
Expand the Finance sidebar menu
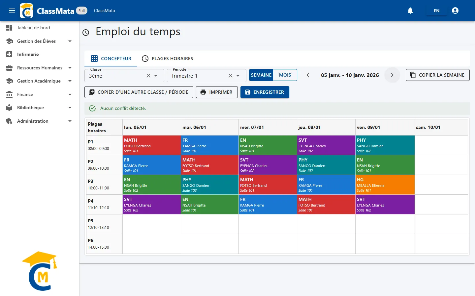tap(40, 94)
